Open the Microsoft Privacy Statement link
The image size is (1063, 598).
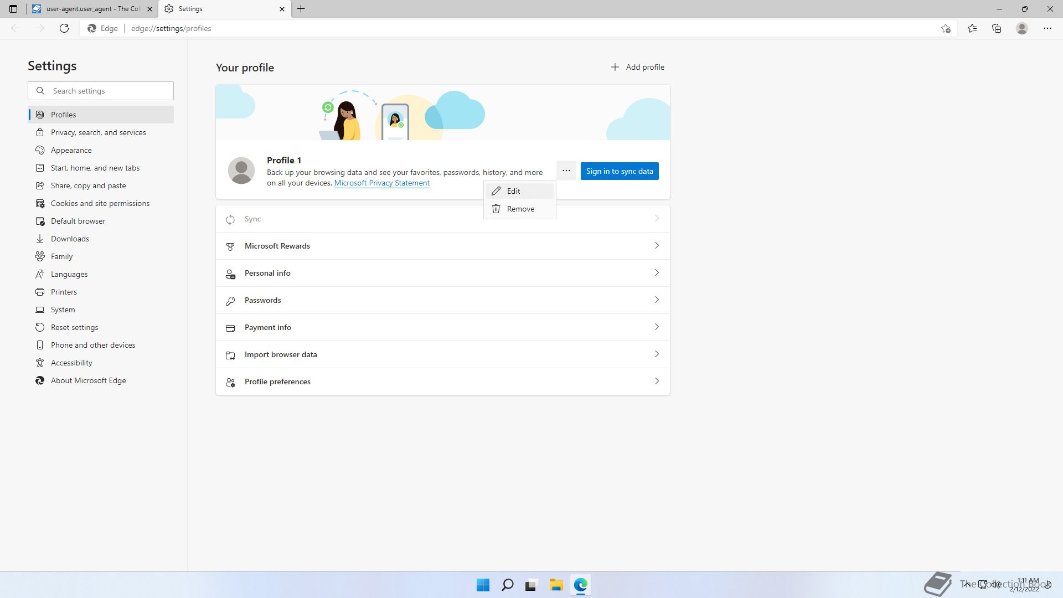[382, 183]
